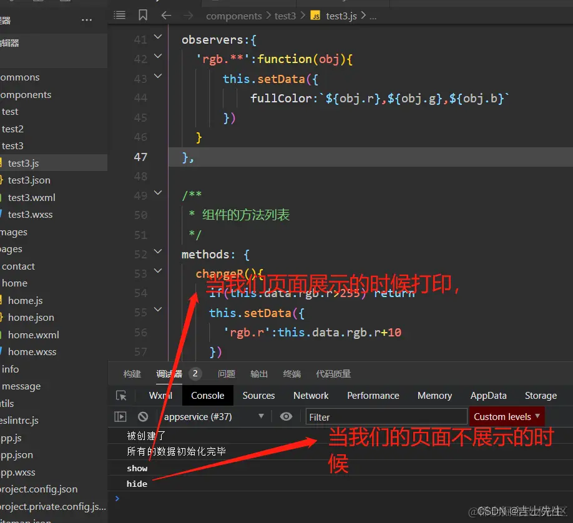Open test3.wxss in the file tree
The width and height of the screenshot is (573, 523).
point(54,215)
